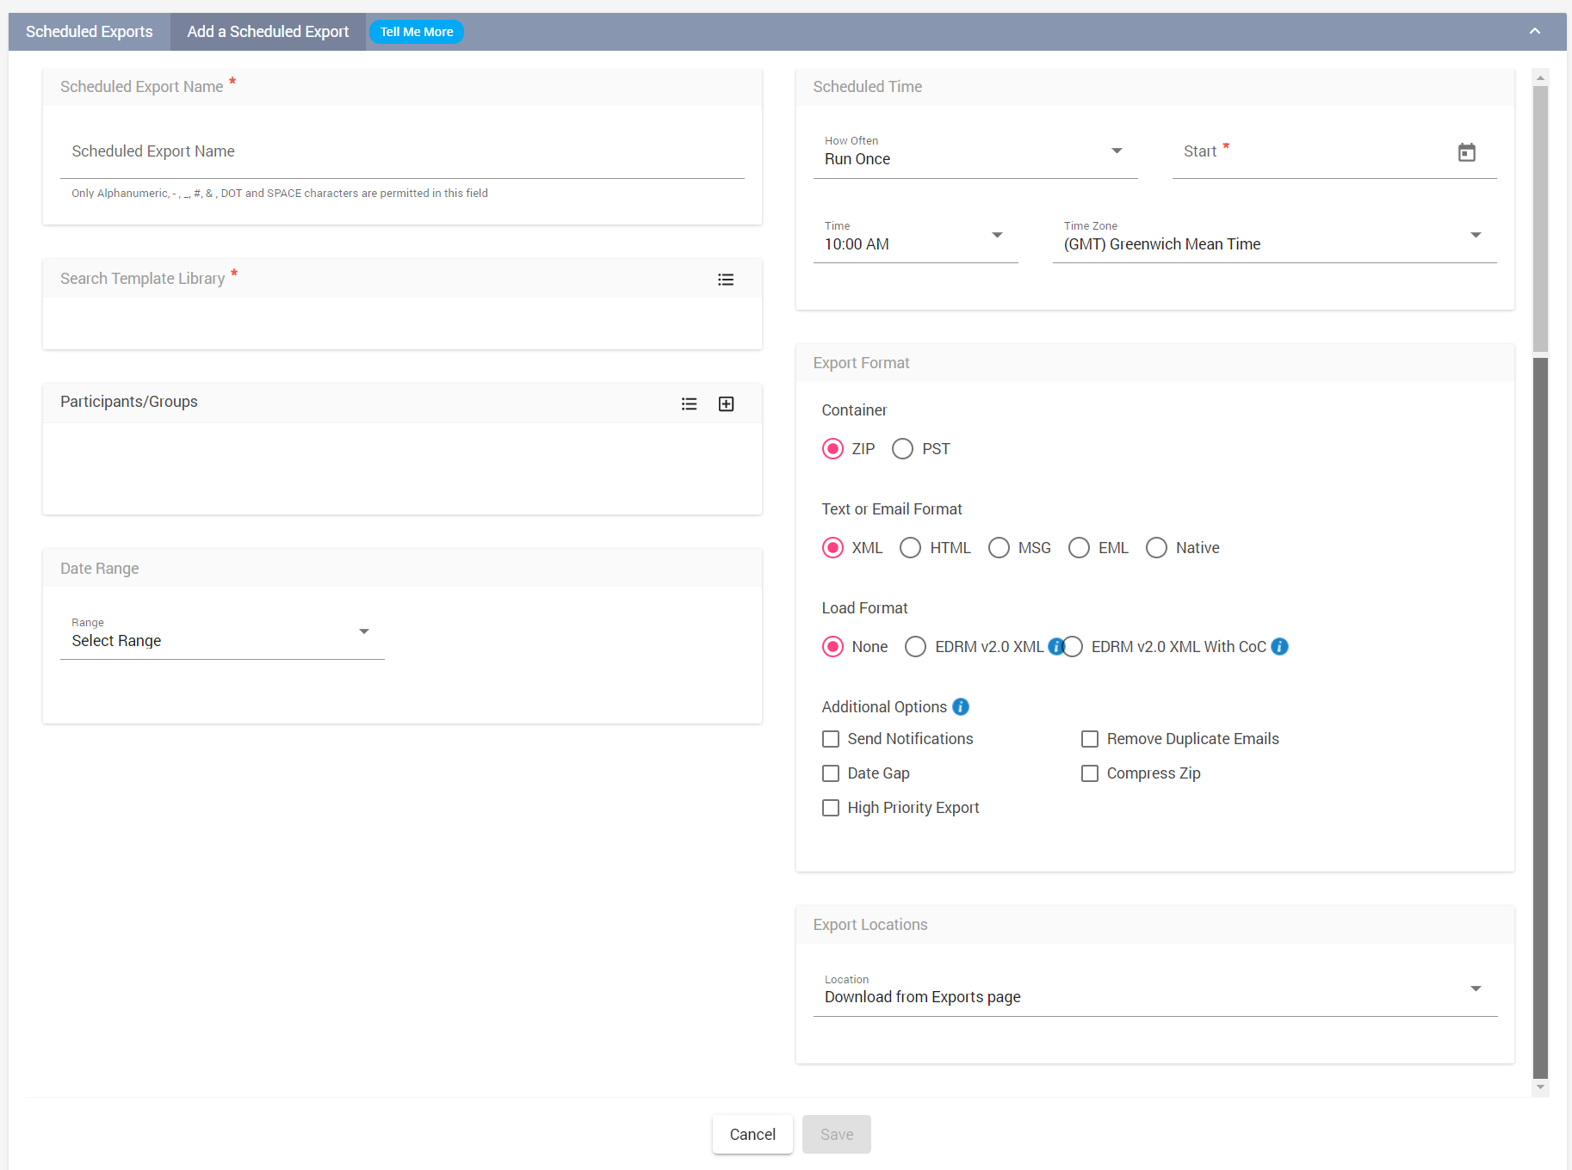The height and width of the screenshot is (1170, 1572).
Task: Click info icon beside Additional Options
Action: [961, 707]
